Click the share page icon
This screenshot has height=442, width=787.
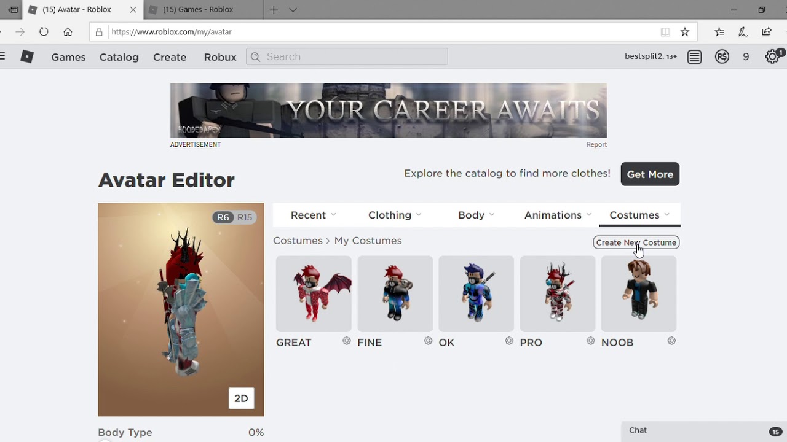766,32
